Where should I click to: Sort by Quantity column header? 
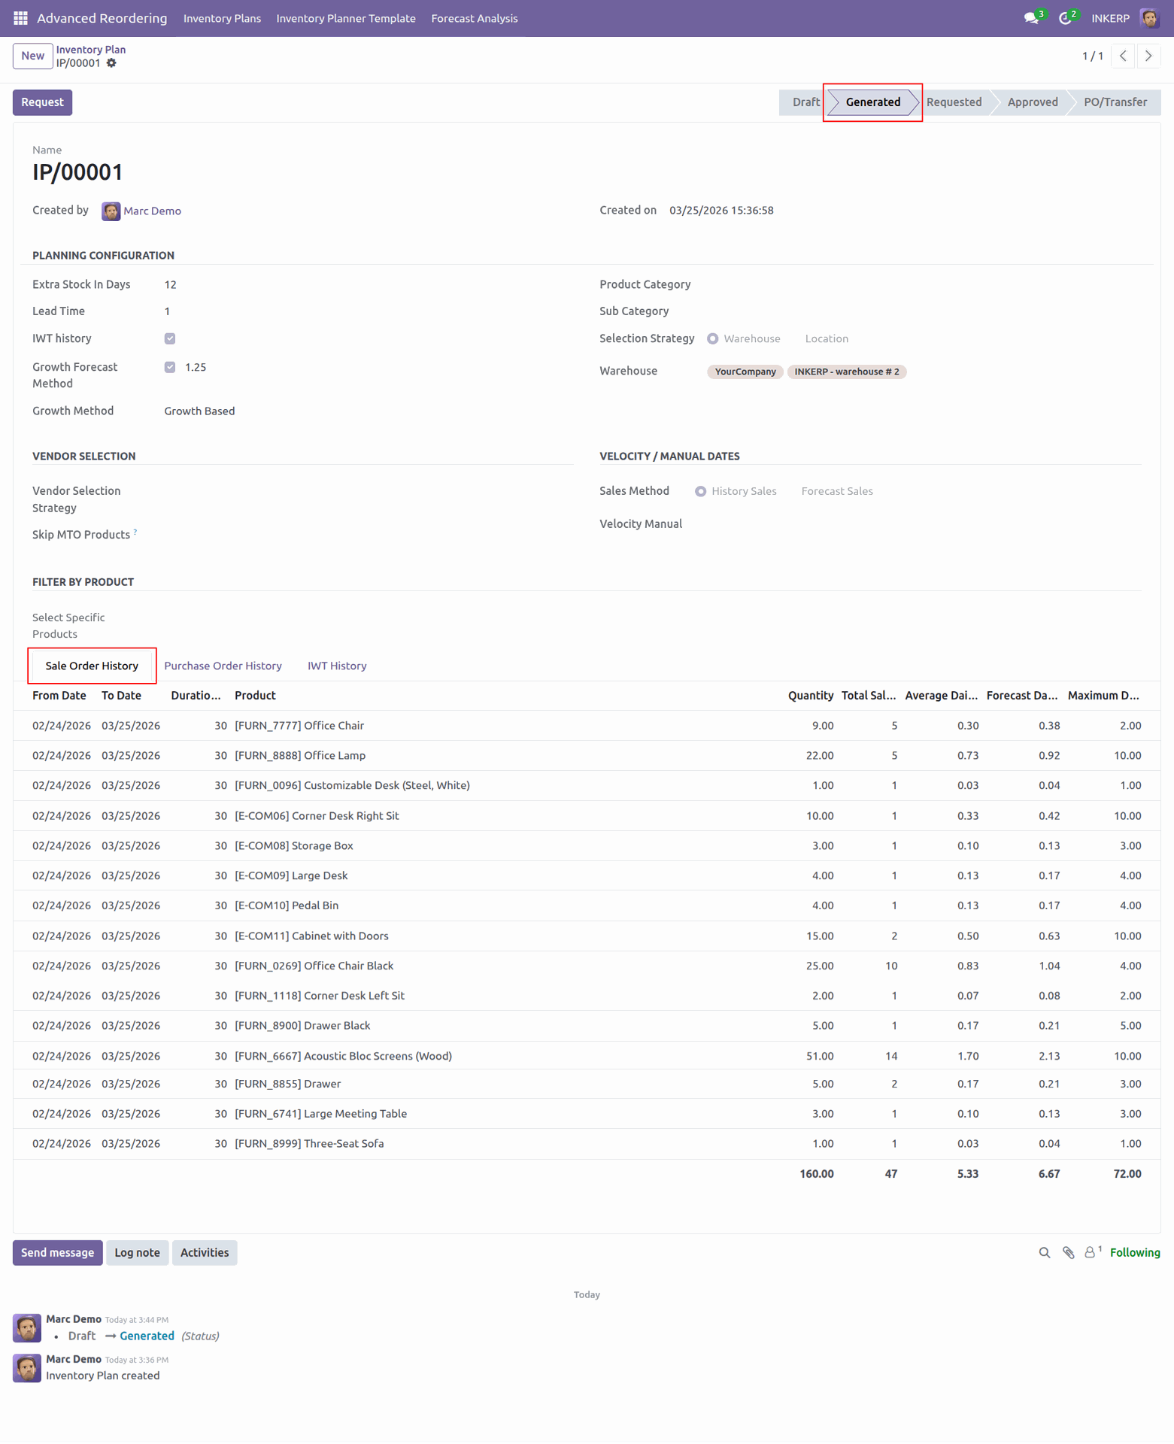(x=810, y=696)
